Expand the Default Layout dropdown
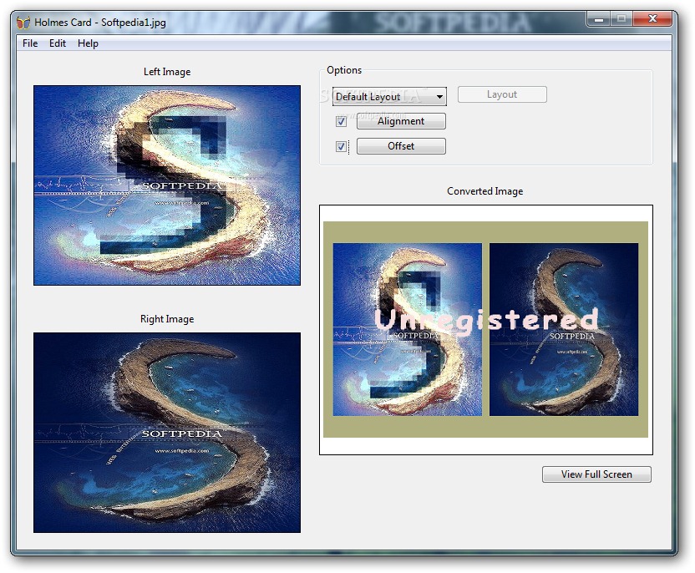 point(389,97)
